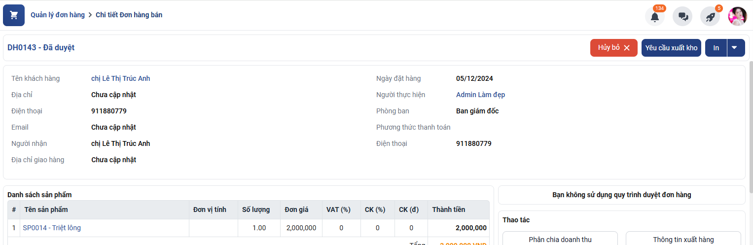Open Admin Làm đẹp user link
The height and width of the screenshot is (245, 753).
click(x=480, y=95)
